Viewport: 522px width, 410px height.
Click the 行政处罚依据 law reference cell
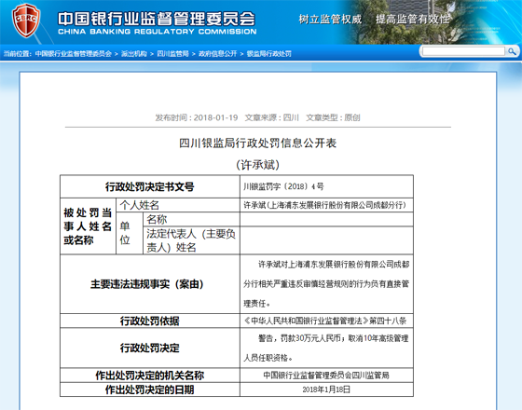(x=326, y=321)
